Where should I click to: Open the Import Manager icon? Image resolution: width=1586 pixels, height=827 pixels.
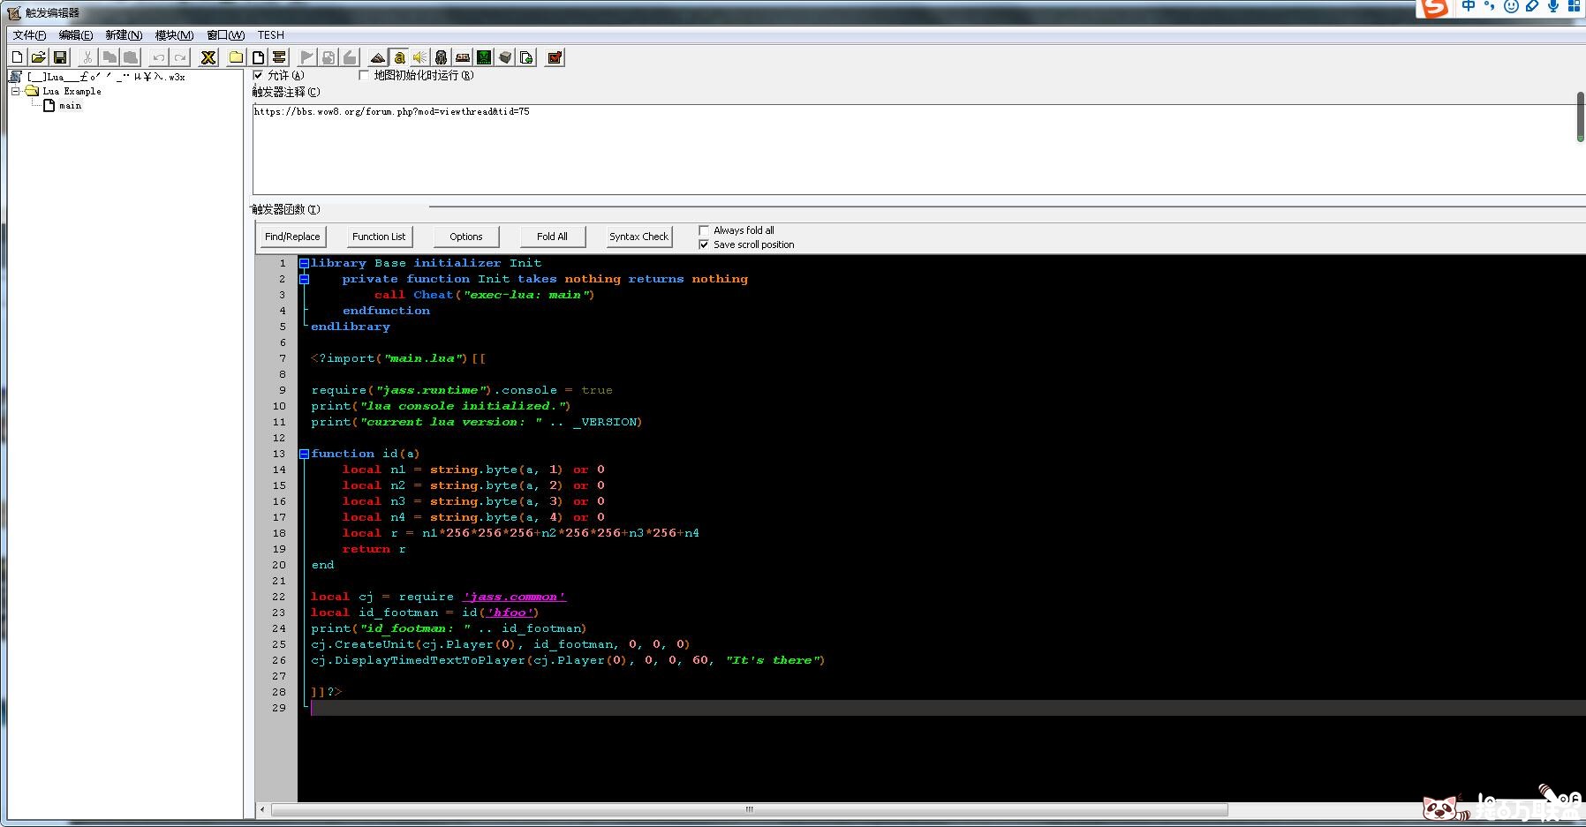[x=526, y=57]
